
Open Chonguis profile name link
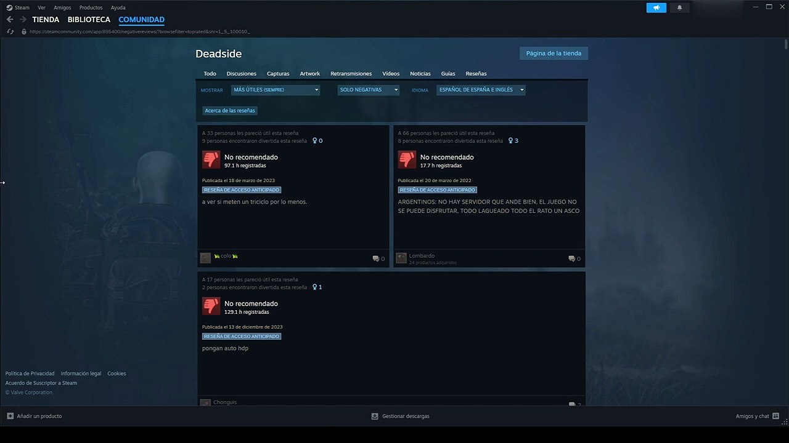click(225, 402)
